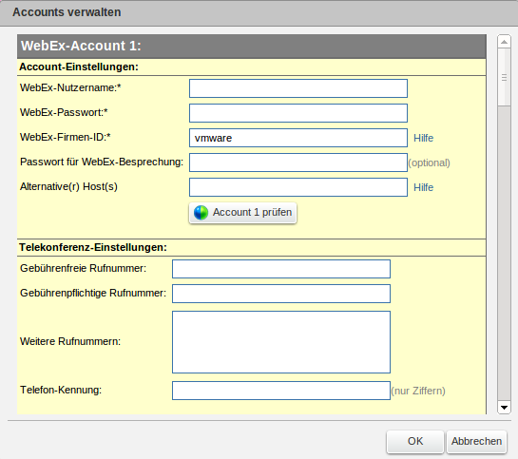Image resolution: width=518 pixels, height=459 pixels.
Task: Click the Account-Einstellungen section heading
Action: [x=79, y=67]
